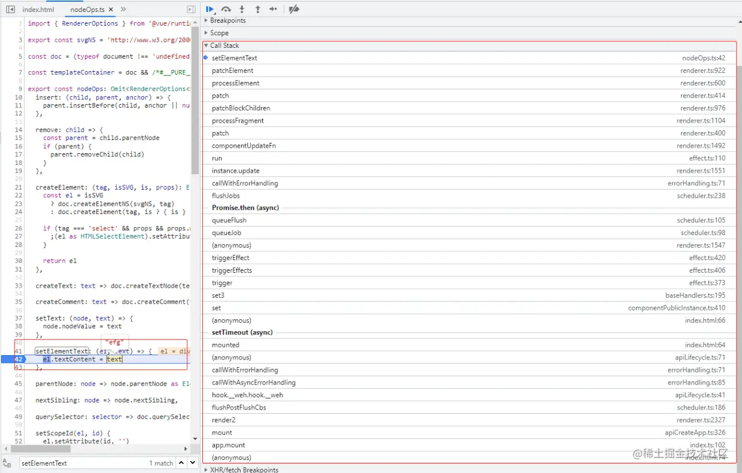Select the trigger stack frame

pos(470,283)
